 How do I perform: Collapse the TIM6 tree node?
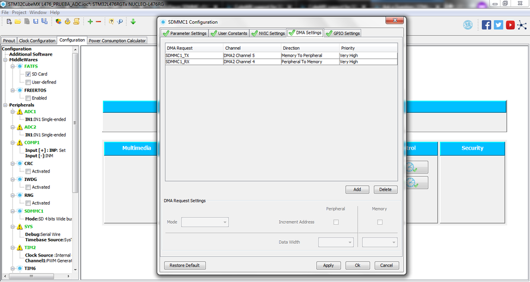click(13, 269)
